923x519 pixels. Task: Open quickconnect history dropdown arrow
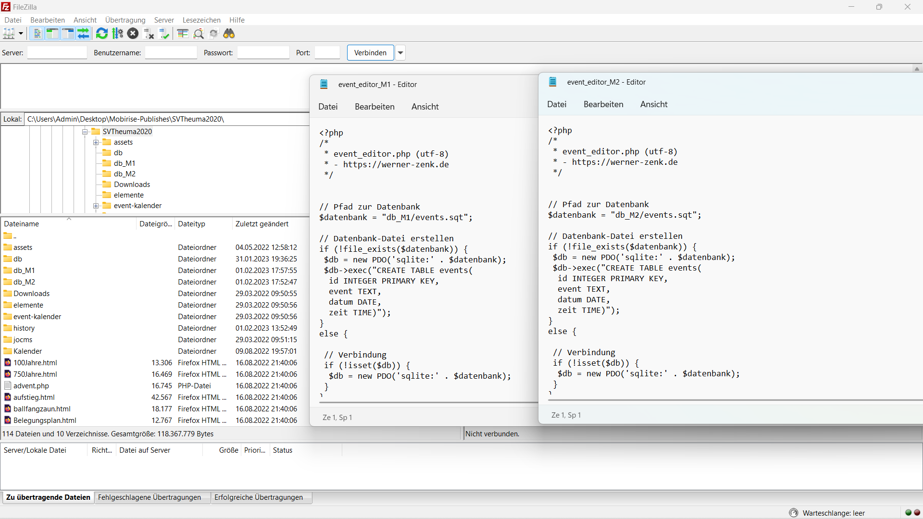pos(400,53)
